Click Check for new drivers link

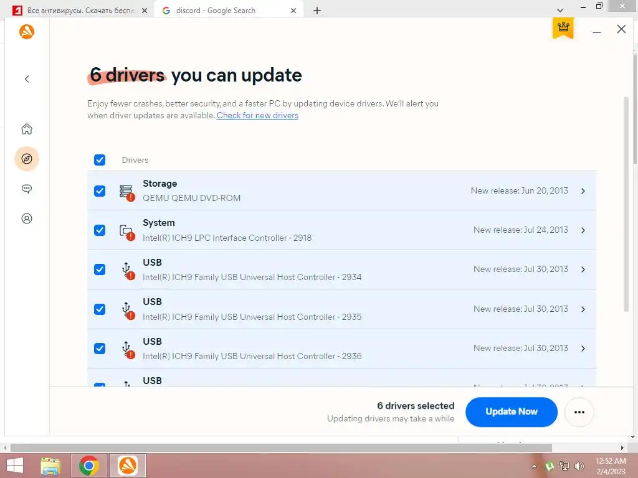click(x=257, y=115)
